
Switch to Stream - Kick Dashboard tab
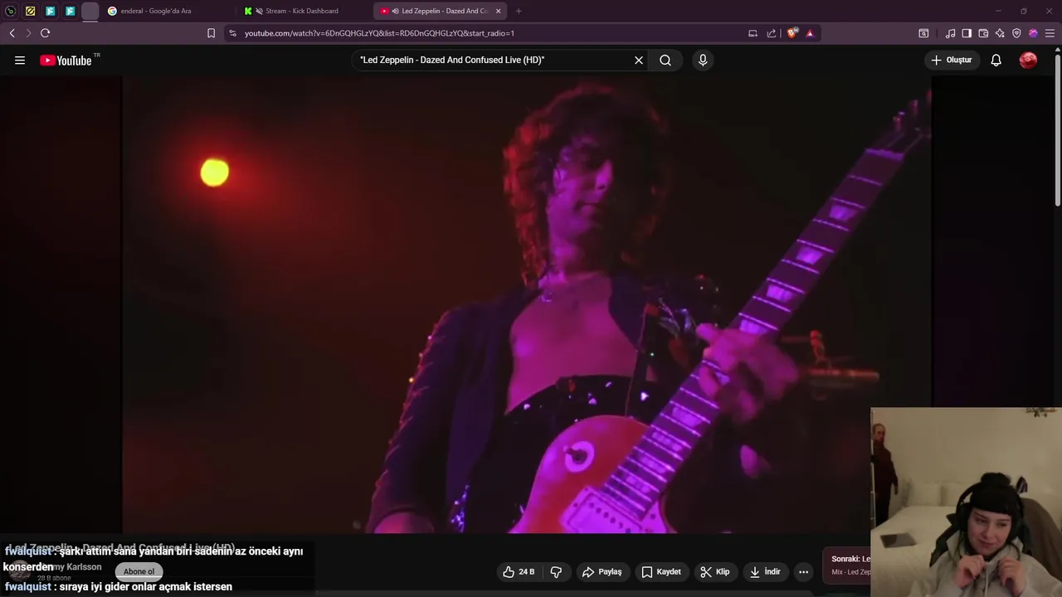pos(303,11)
